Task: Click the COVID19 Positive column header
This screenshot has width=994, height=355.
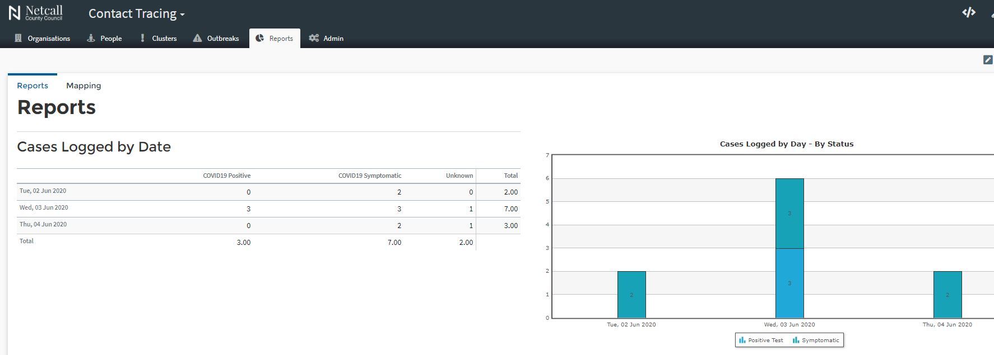Action: tap(226, 176)
